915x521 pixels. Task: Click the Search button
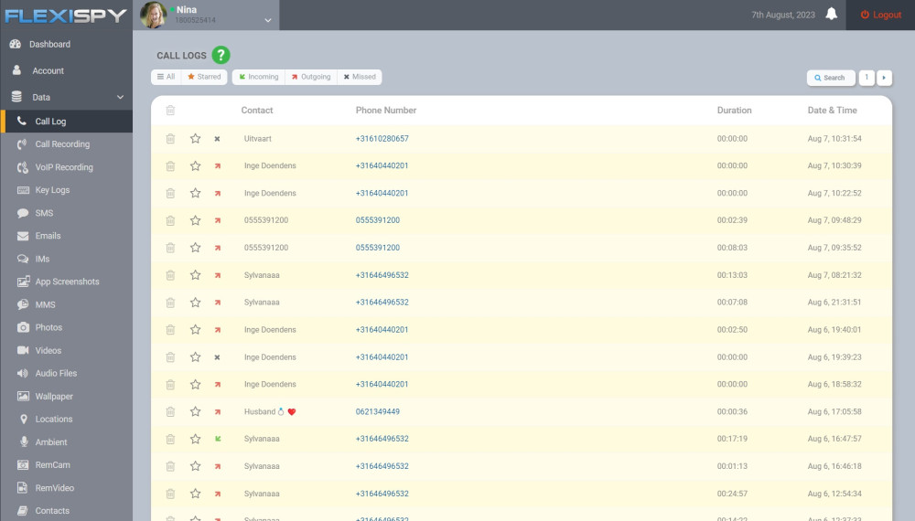tap(831, 78)
